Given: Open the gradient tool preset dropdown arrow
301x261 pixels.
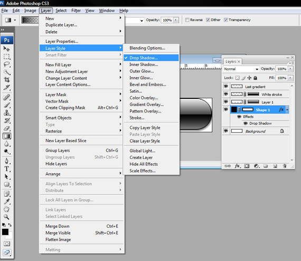Looking at the screenshot, I should point(15,20).
